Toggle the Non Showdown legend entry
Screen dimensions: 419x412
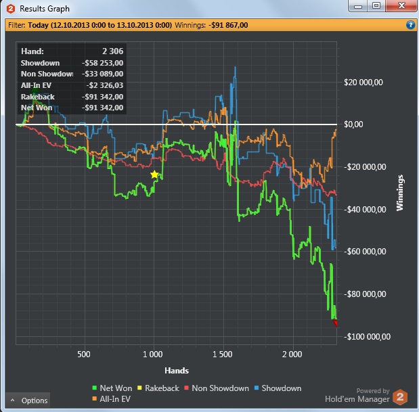coord(217,388)
